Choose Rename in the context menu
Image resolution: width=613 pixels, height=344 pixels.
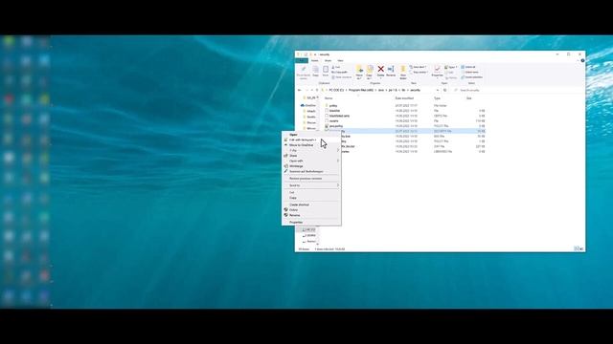tap(311, 215)
